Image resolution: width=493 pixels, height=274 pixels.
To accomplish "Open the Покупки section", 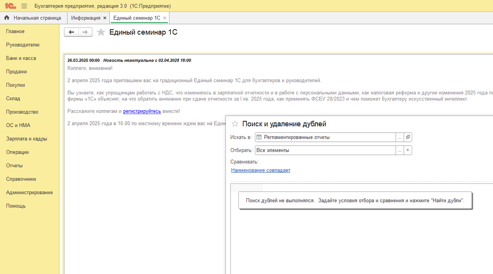I will click(x=15, y=85).
